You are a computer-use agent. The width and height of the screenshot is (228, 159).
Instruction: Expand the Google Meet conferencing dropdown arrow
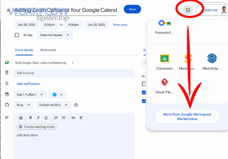tap(73, 63)
